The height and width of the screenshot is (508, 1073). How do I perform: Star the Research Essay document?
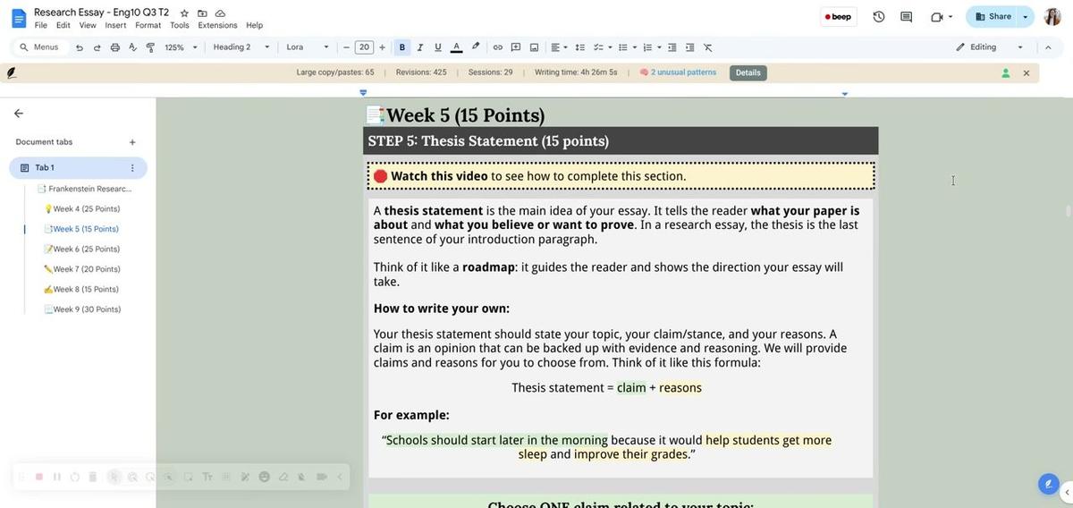coord(184,13)
